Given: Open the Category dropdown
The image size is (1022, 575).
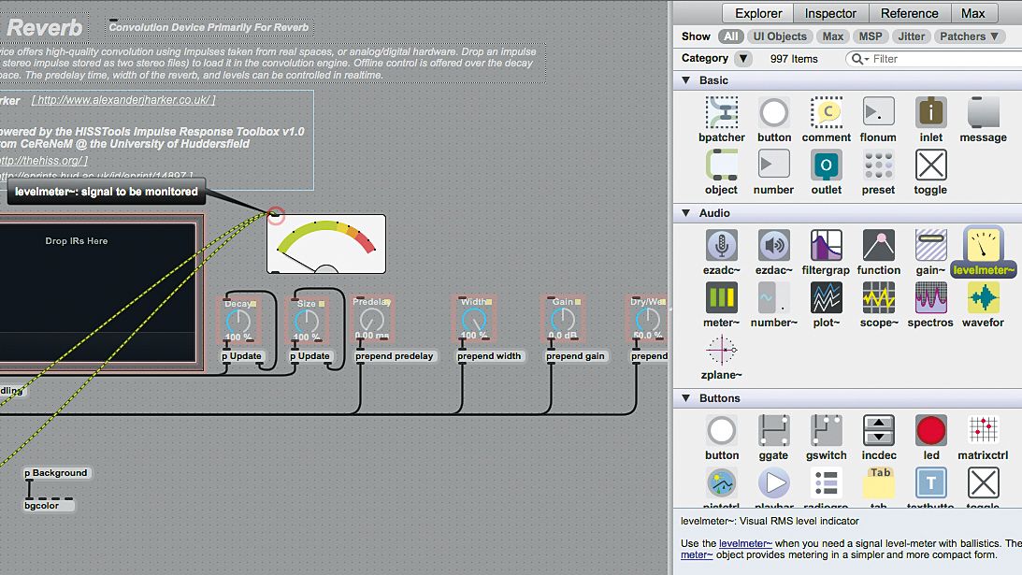Looking at the screenshot, I should coord(741,58).
